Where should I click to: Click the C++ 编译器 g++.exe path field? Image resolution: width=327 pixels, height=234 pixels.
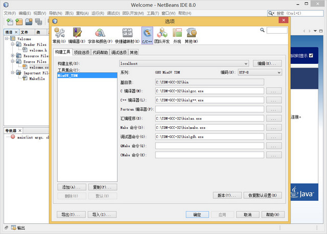pyautogui.click(x=209, y=100)
